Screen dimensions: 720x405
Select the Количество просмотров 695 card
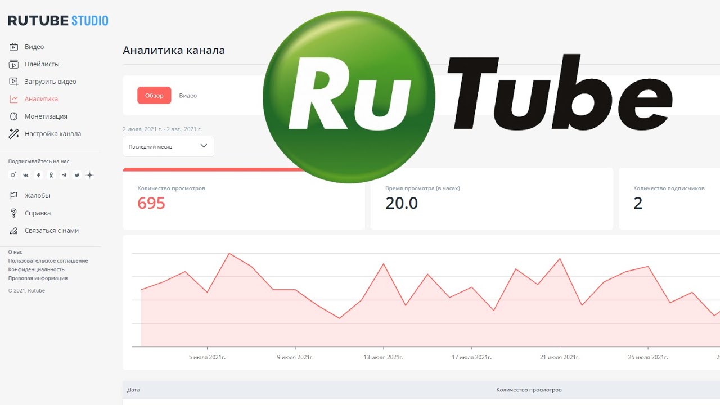point(244,199)
